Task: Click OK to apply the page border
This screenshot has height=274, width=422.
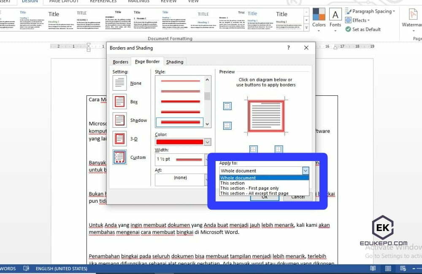Action: click(265, 197)
